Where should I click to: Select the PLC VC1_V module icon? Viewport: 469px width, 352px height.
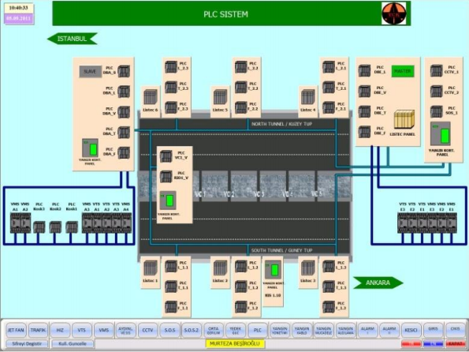(166, 156)
